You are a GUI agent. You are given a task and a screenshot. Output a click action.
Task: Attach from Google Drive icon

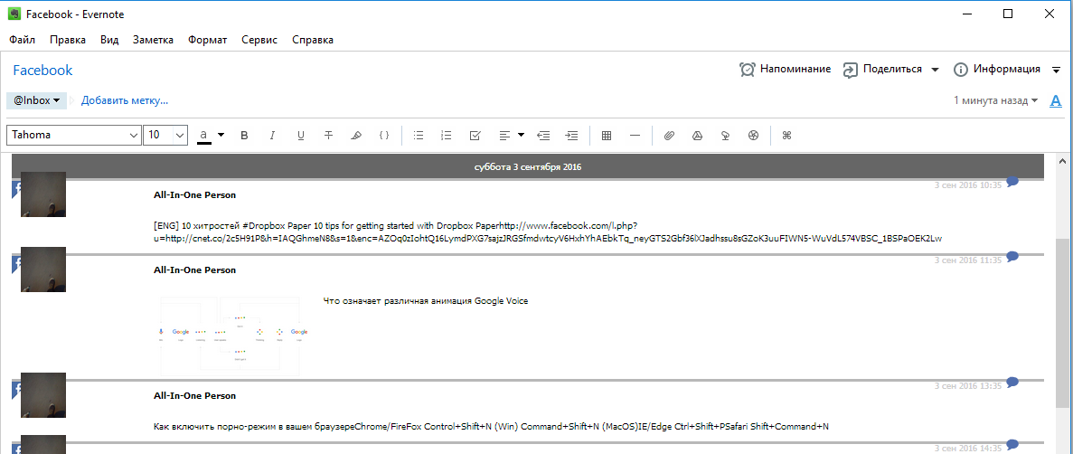[697, 136]
